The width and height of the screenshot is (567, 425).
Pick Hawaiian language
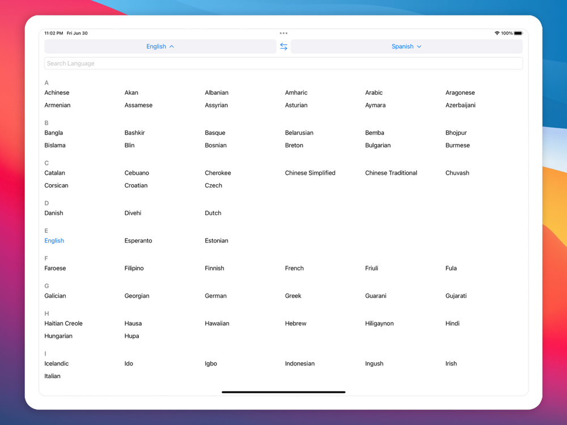pyautogui.click(x=217, y=324)
